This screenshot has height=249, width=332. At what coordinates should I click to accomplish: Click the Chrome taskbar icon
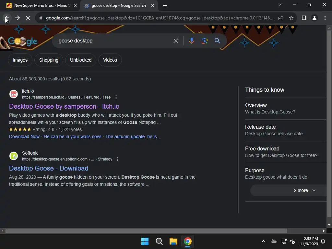188,241
